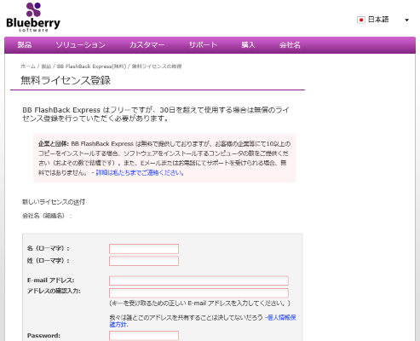Focus the 名 (ローマ字) input field
420x341 pixels.
tap(144, 249)
